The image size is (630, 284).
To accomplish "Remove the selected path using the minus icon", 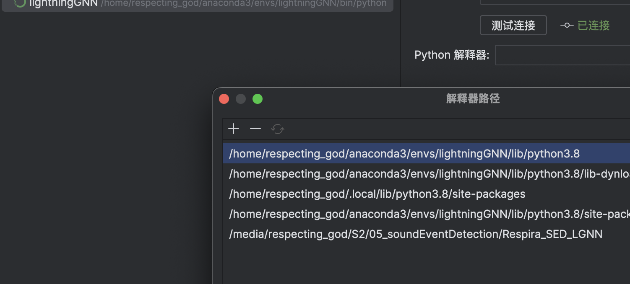I will [255, 129].
